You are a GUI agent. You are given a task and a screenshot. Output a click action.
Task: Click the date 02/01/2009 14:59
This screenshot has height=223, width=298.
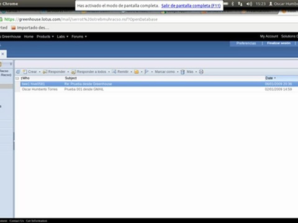click(278, 89)
